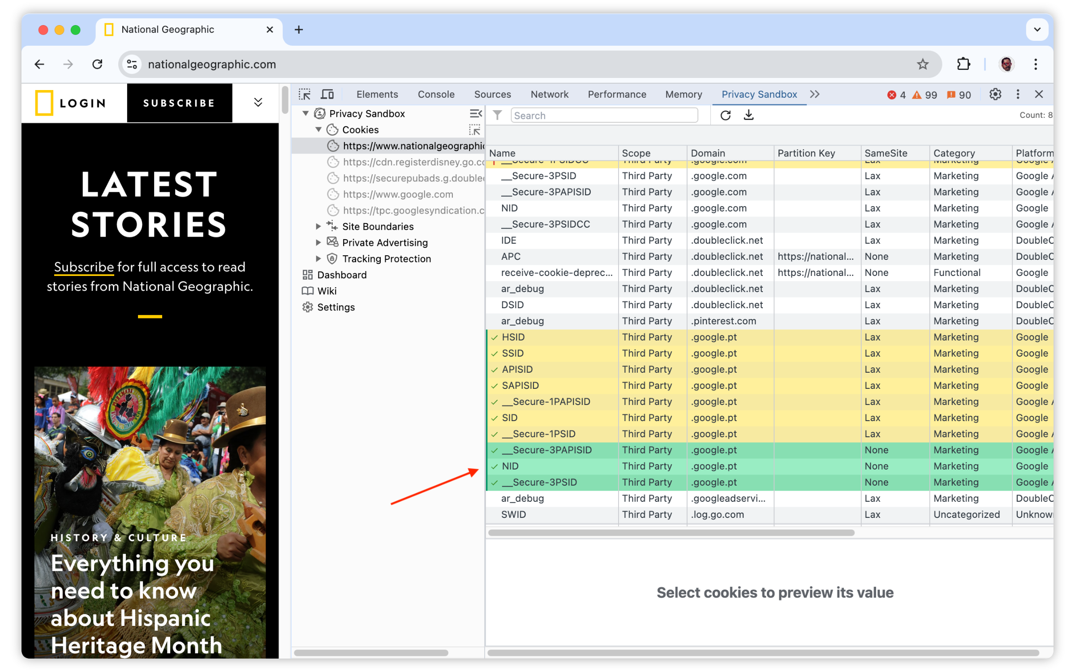Sort by the Name column header

(552, 153)
